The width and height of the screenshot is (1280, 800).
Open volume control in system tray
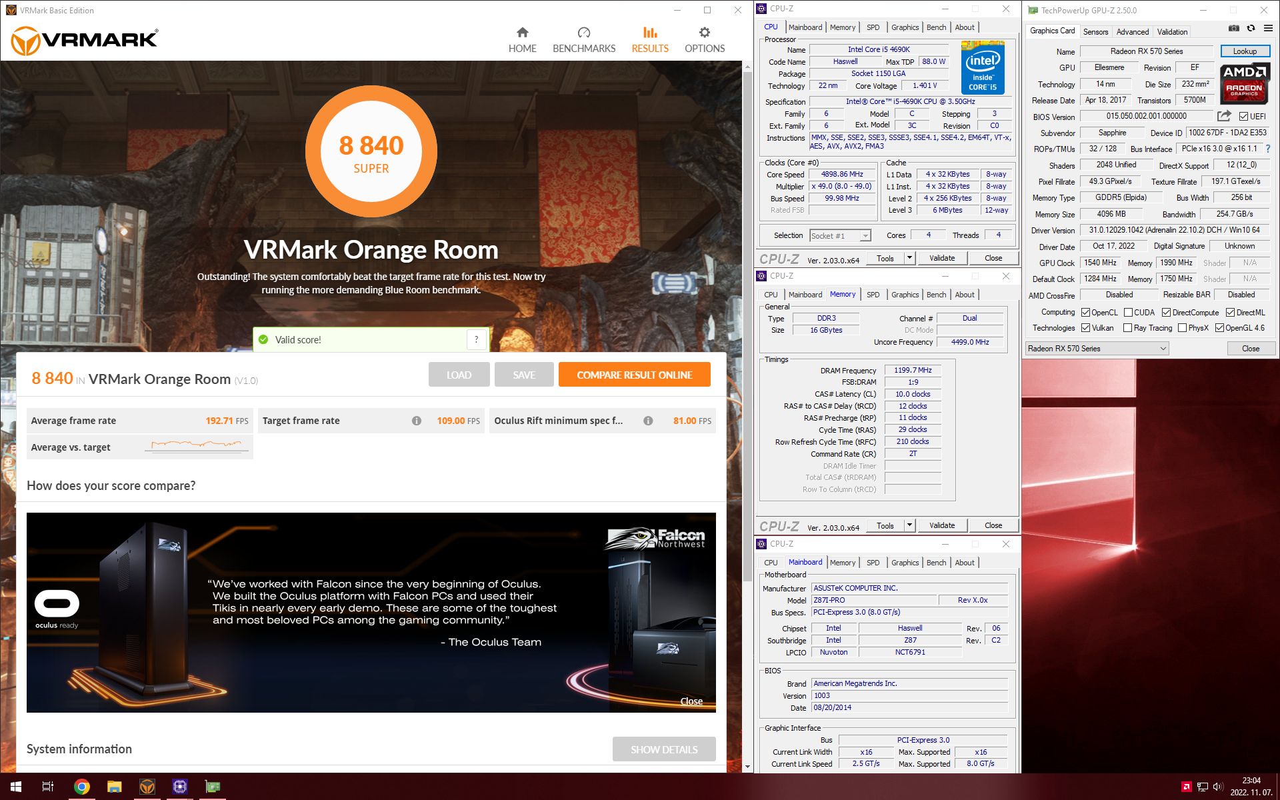(x=1218, y=787)
